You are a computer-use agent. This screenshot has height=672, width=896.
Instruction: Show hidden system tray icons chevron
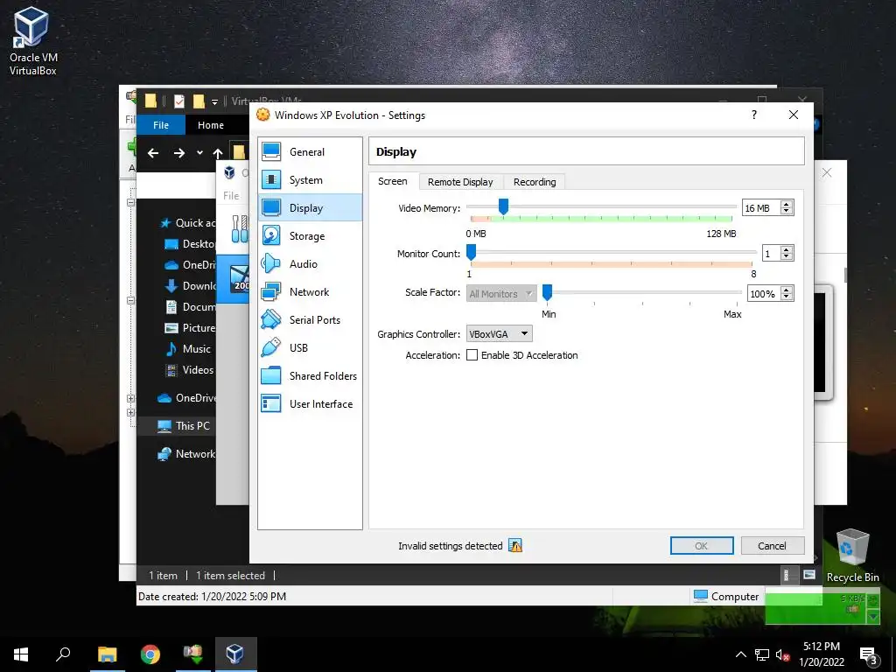pyautogui.click(x=740, y=654)
